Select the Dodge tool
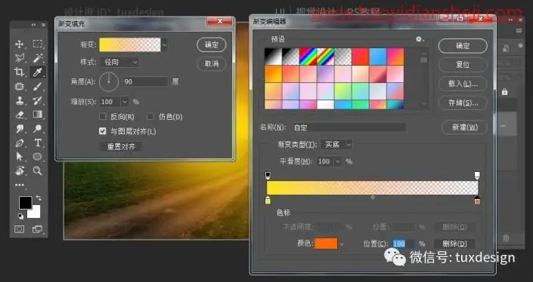The image size is (533, 282). [37, 128]
